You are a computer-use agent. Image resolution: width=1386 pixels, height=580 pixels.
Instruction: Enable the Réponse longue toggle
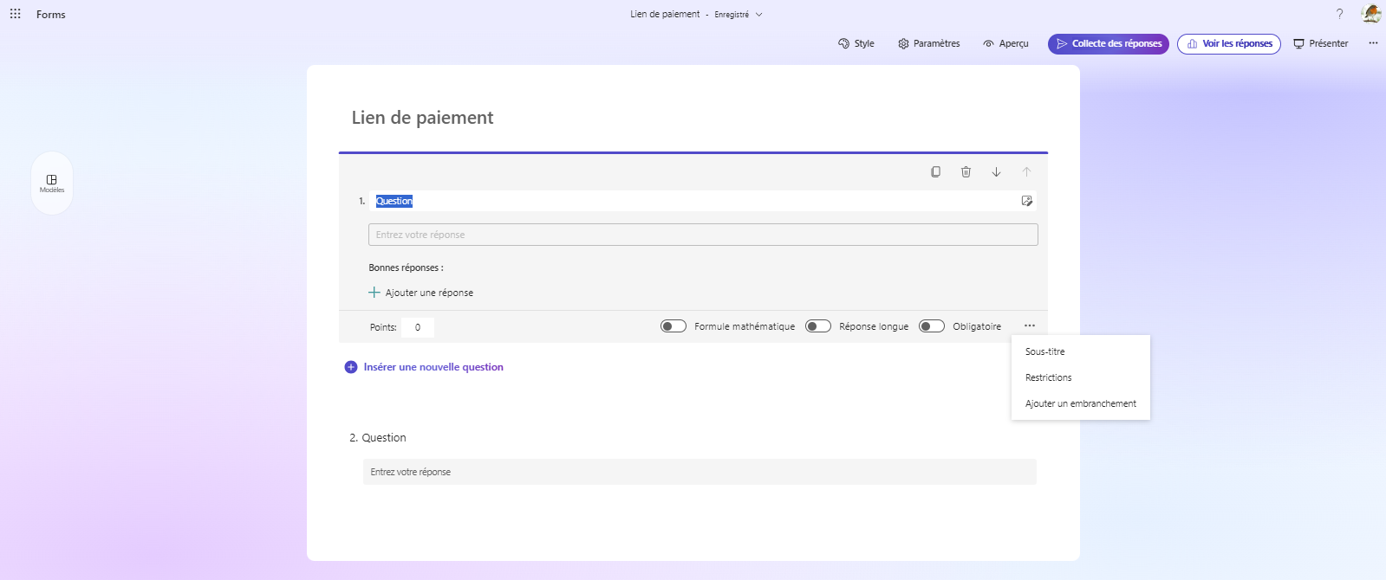[x=817, y=326]
